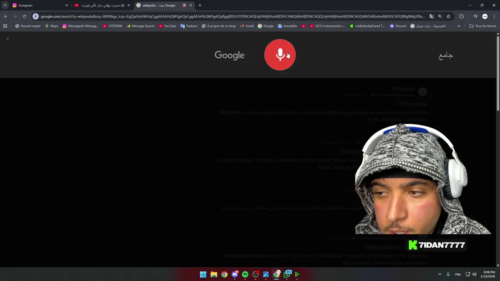
Task: Switch to the YouTube video tab
Action: [x=102, y=5]
